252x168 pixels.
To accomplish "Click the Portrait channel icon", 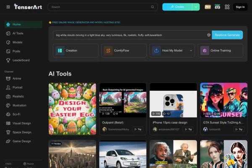I will 8,87.
